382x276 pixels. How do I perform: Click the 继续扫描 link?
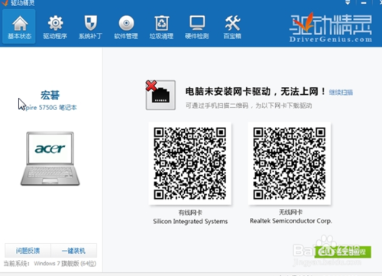[x=341, y=93]
